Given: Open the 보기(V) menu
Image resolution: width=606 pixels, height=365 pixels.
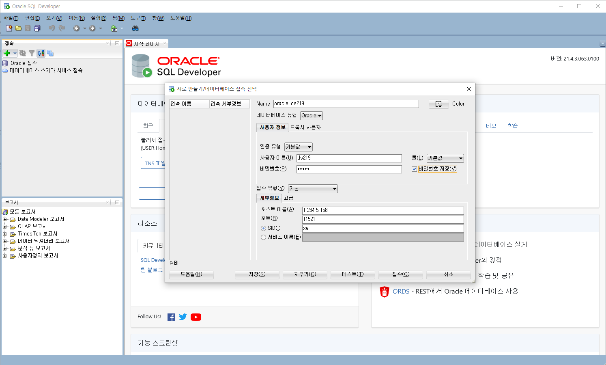Looking at the screenshot, I should [x=54, y=18].
